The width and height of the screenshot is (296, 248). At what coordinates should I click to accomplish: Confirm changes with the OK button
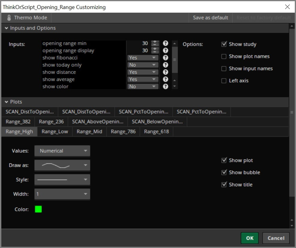(250, 238)
